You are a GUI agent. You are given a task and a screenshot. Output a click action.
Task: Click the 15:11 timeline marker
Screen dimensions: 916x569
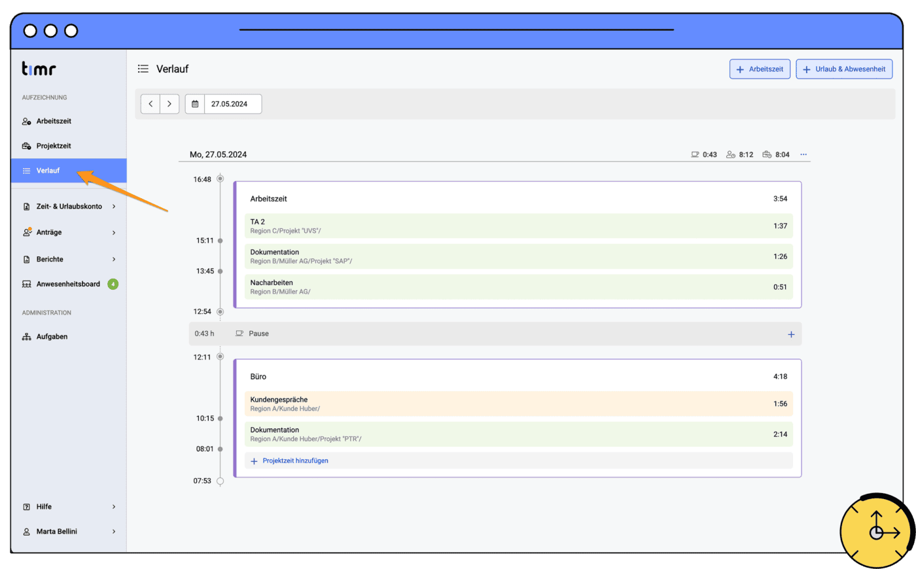(220, 241)
